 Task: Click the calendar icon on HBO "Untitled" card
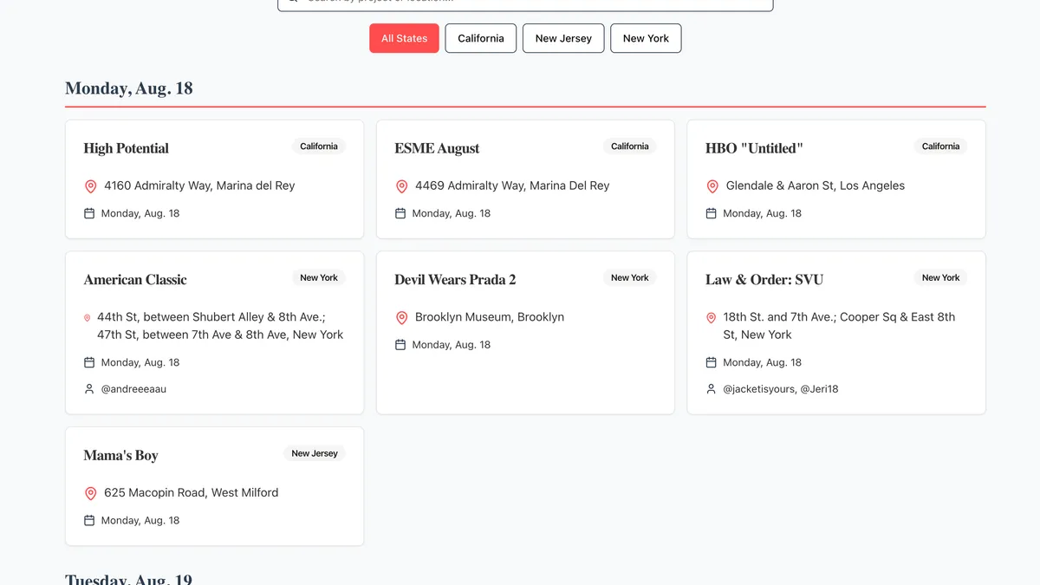712,213
